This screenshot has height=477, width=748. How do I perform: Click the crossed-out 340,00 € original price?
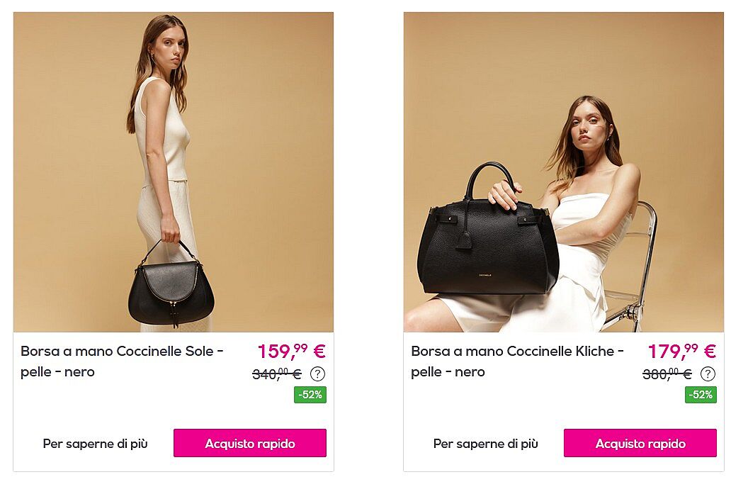coord(277,374)
